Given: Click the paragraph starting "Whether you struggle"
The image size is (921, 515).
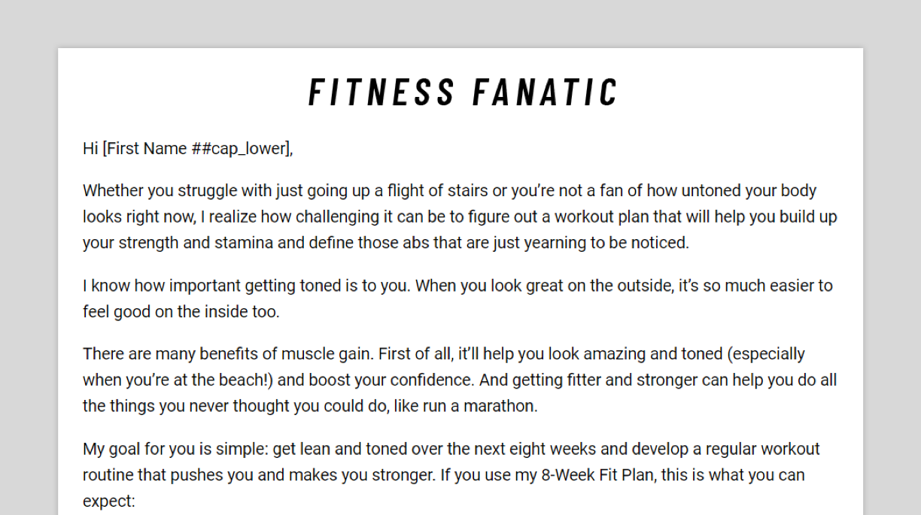Looking at the screenshot, I should click(x=459, y=217).
